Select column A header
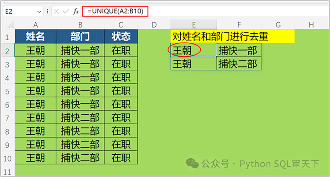 35,25
